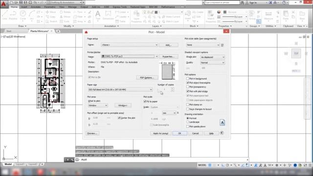313x176 pixels.
Task: Select the Polyline tool
Action: pyautogui.click(x=13, y=15)
